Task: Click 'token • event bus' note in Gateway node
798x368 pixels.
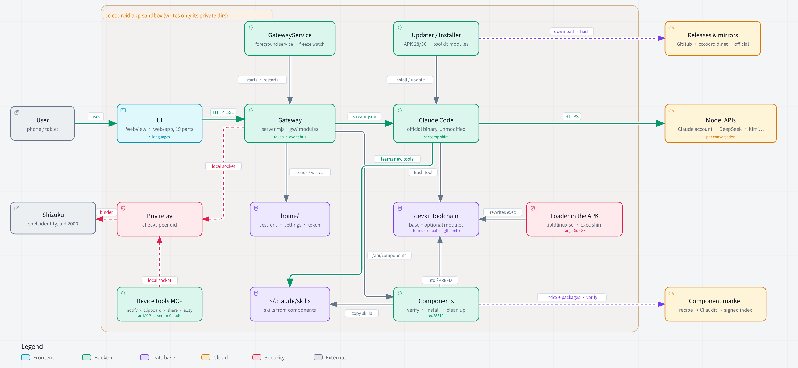Action: click(290, 137)
